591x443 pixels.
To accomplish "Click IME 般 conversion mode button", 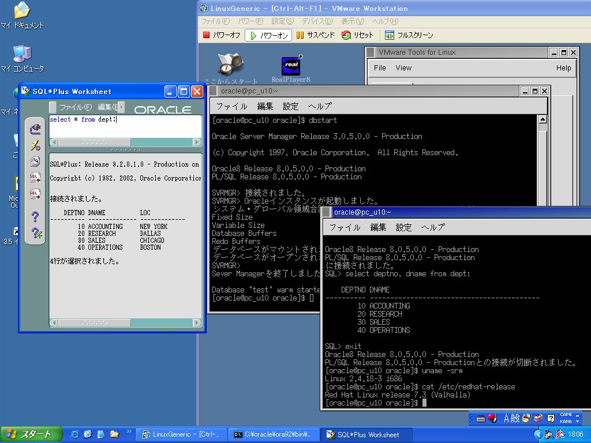I will (515, 418).
